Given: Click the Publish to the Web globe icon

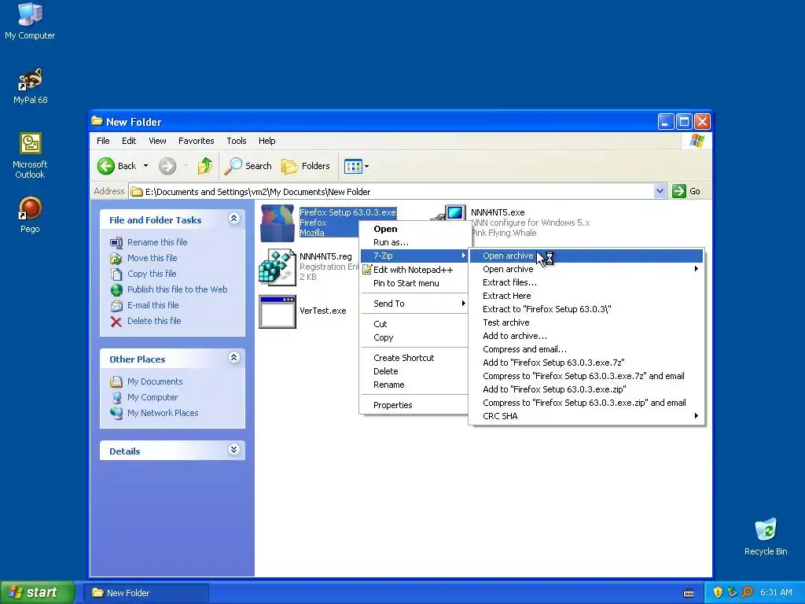Looking at the screenshot, I should (116, 289).
